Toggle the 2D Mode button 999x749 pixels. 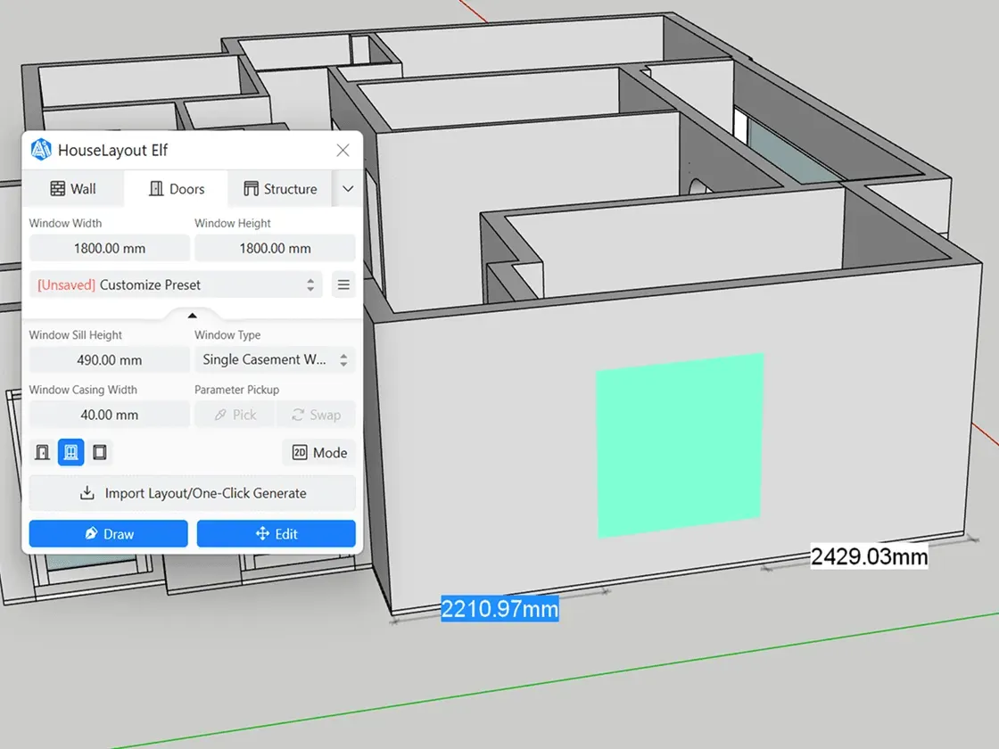click(x=319, y=452)
